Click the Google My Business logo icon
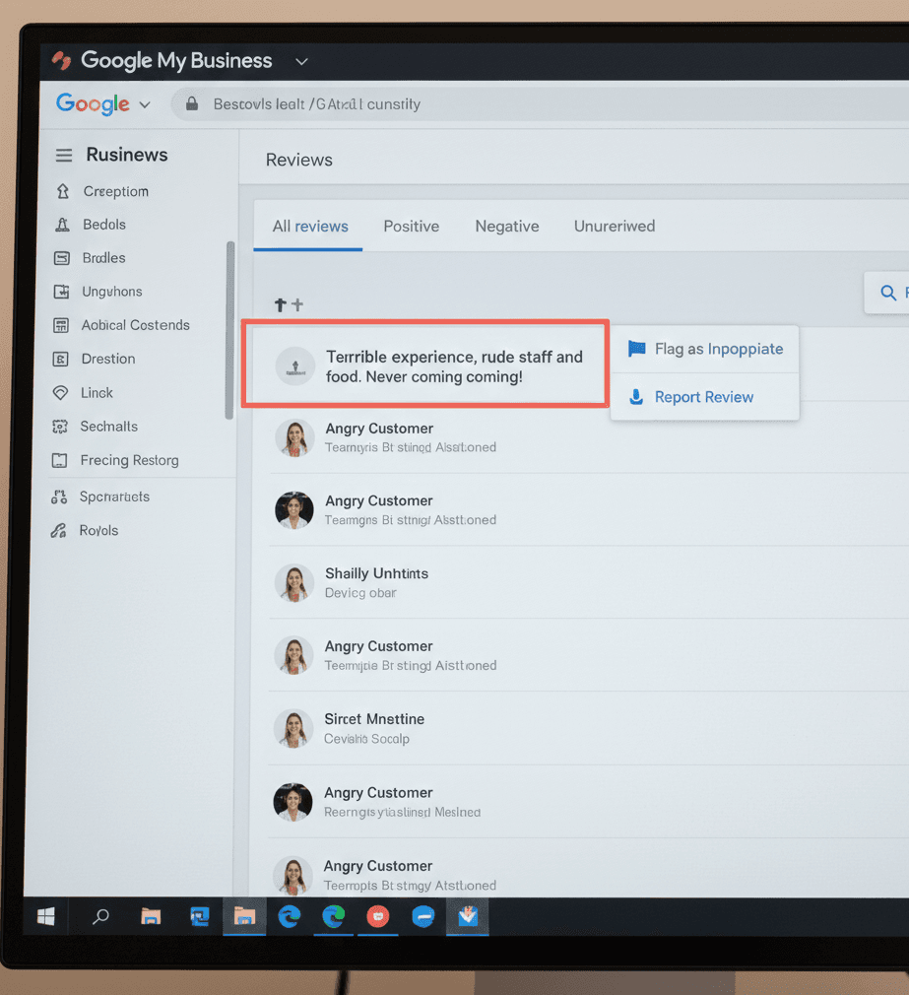The image size is (909, 995). (x=61, y=61)
